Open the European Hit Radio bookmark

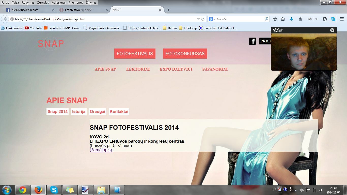[x=218, y=28]
